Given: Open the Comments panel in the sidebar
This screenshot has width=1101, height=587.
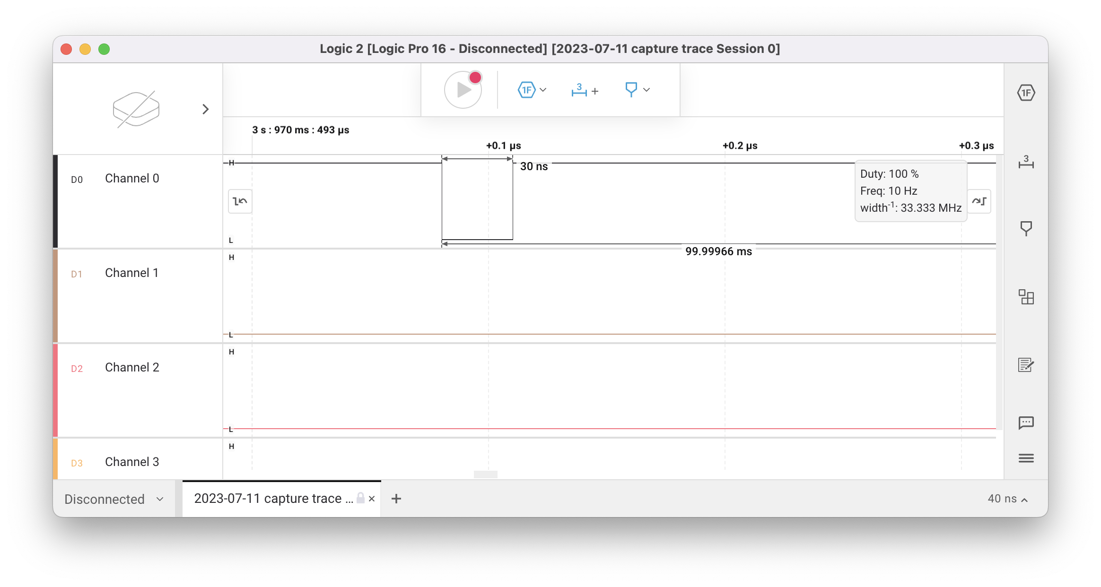Looking at the screenshot, I should tap(1026, 423).
